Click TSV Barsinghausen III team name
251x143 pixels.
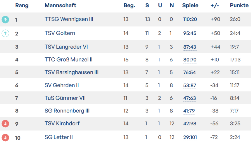coord(71,72)
